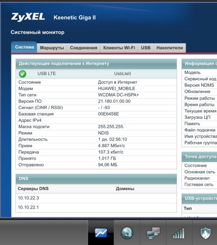
Task: Click the Адрес IPv4 label
Action: 30,120
